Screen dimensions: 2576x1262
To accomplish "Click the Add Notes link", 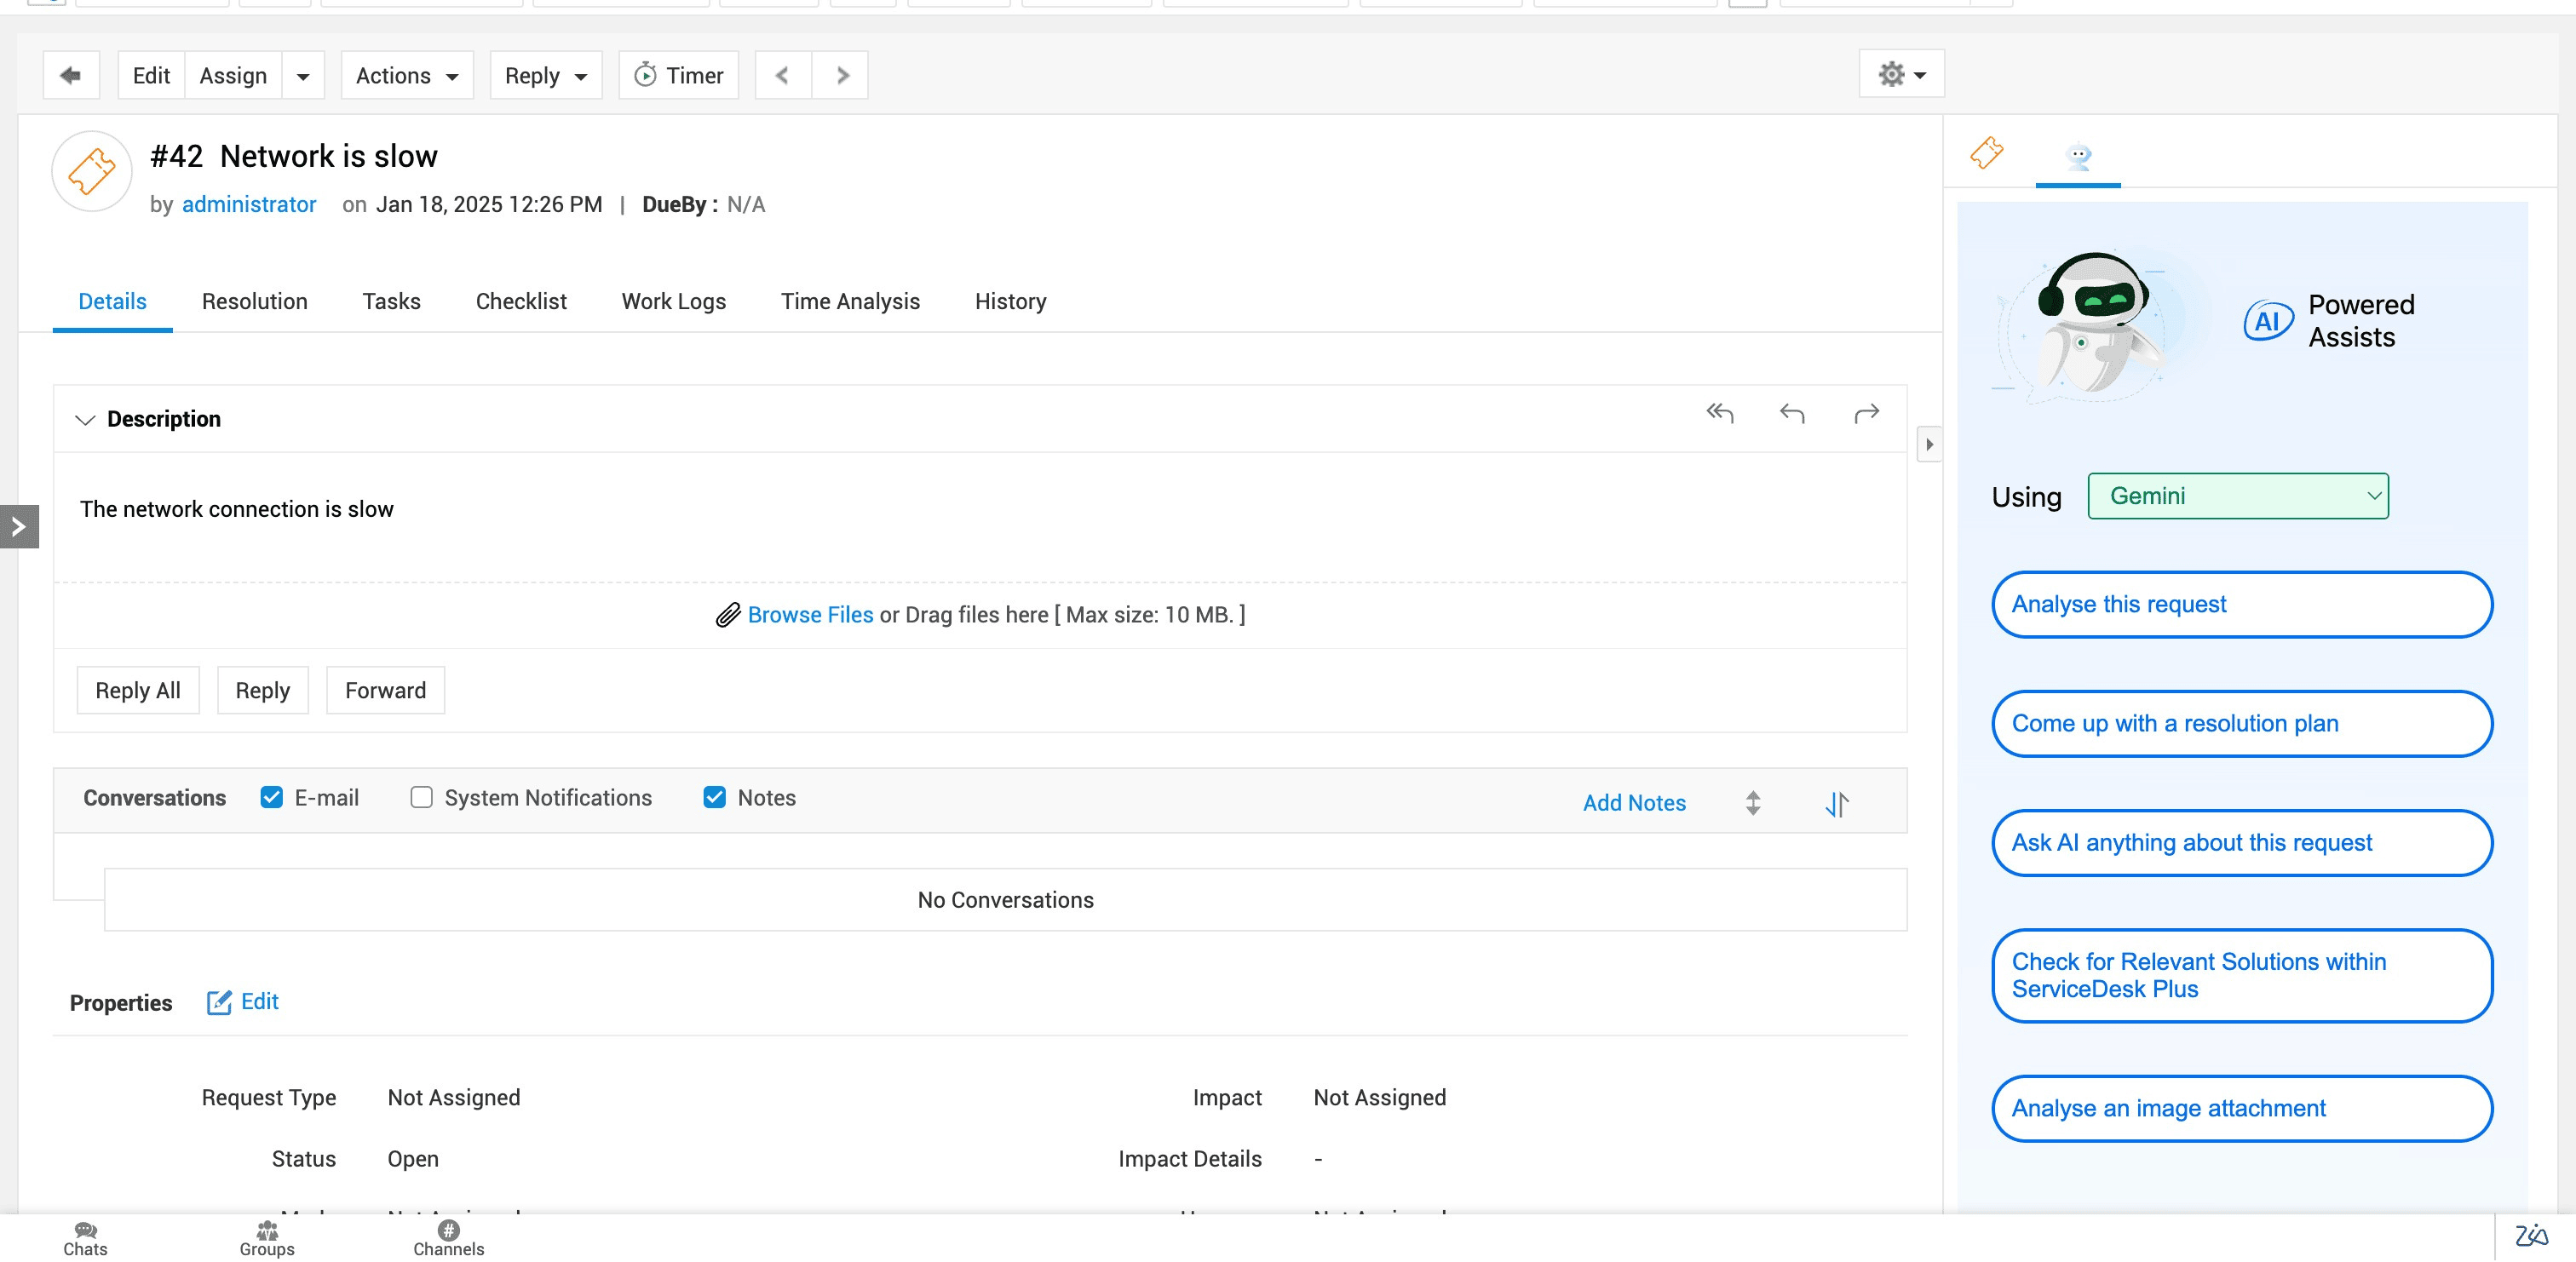I will pyautogui.click(x=1634, y=803).
